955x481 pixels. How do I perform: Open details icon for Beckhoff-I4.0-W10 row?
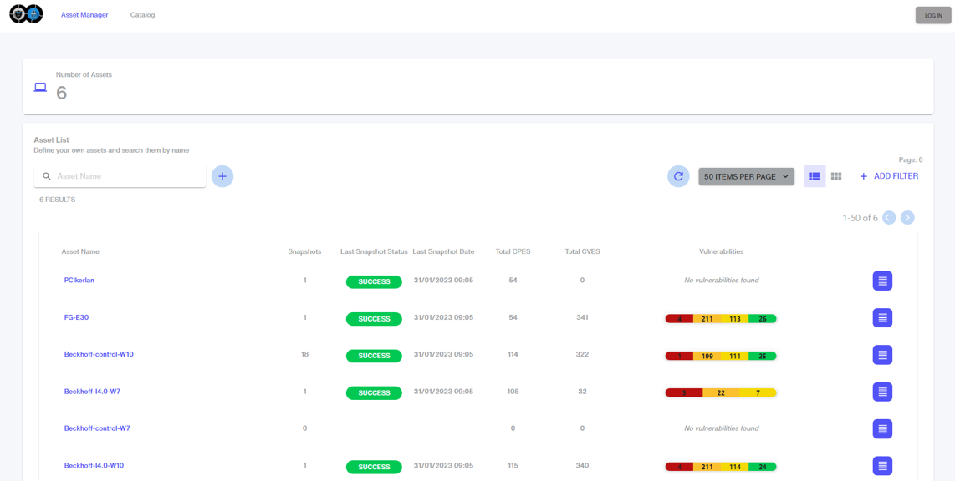pyautogui.click(x=882, y=467)
